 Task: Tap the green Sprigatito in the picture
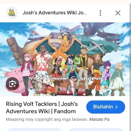pos(78,62)
